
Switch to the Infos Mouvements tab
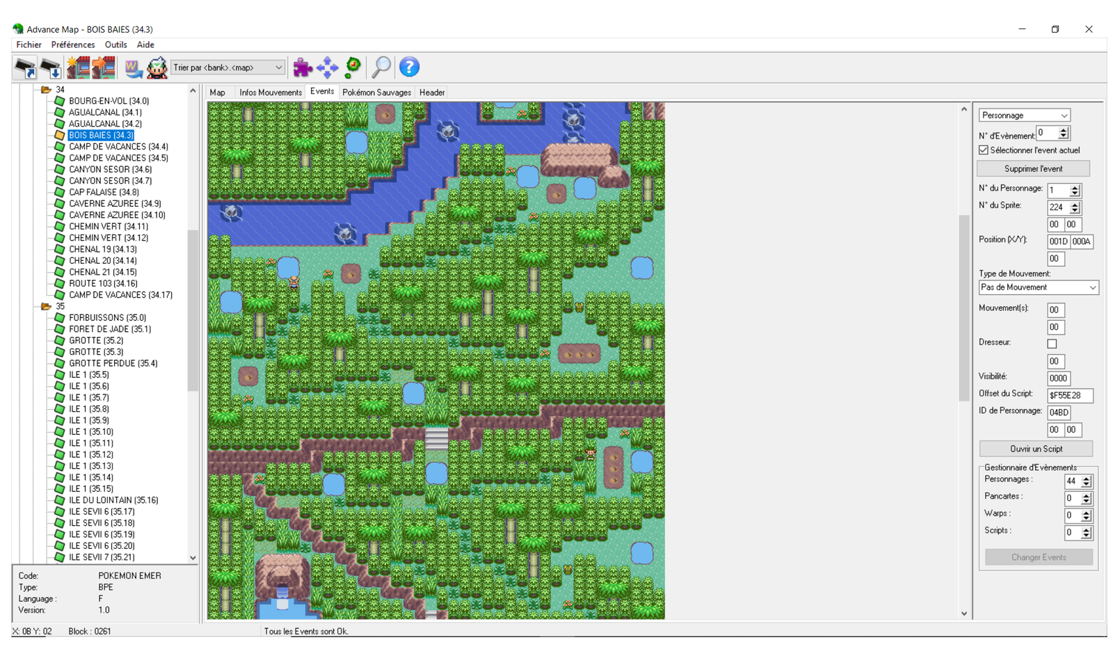pos(271,93)
